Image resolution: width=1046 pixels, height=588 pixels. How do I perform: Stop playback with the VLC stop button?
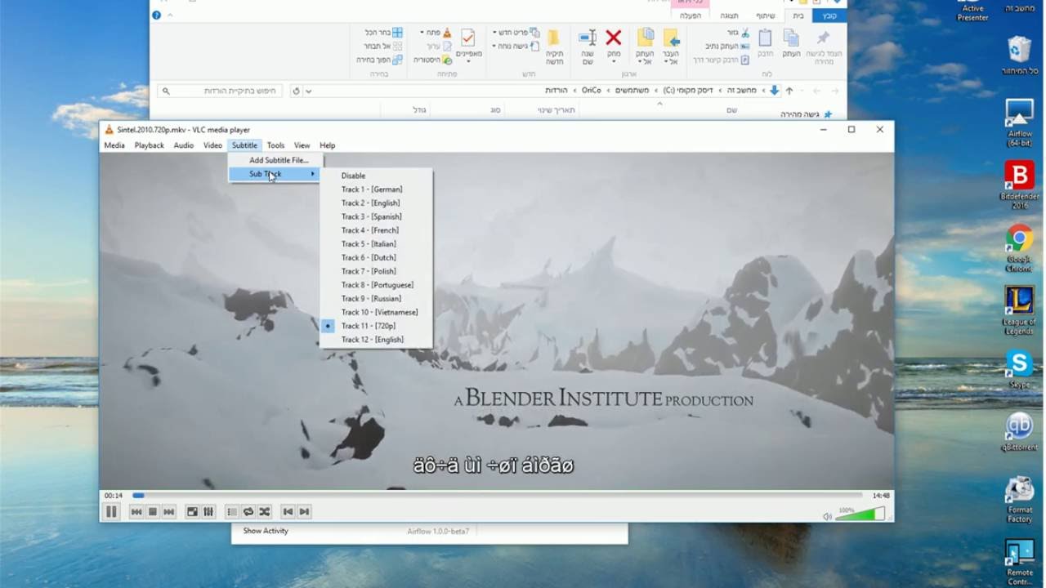pos(153,512)
